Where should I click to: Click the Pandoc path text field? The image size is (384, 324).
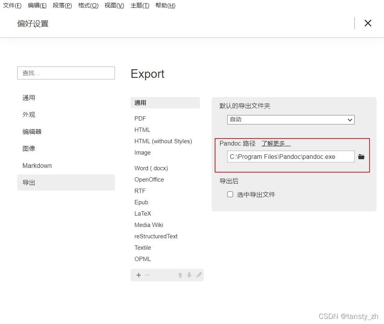291,157
